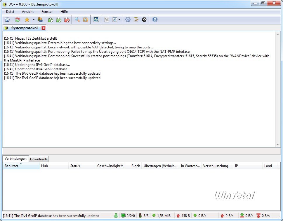Viewport: 283px width, 221px height.
Task: Close the Systemprotokoll tab with red X
Action: coord(44,28)
